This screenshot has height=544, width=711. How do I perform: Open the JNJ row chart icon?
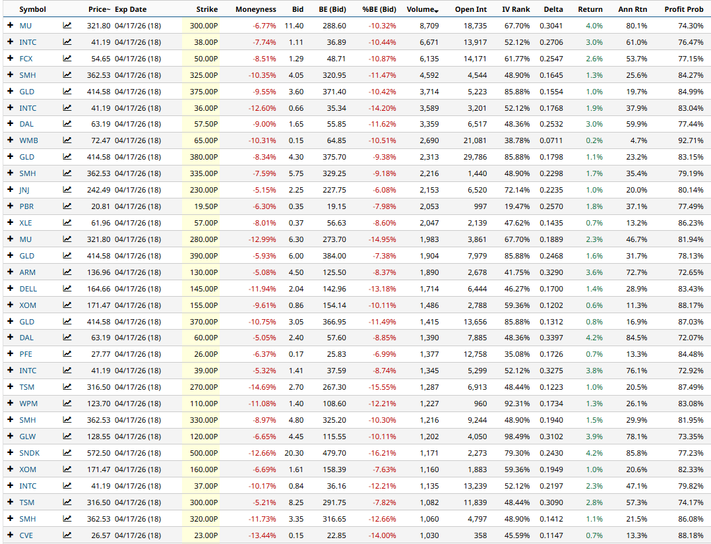(x=67, y=190)
